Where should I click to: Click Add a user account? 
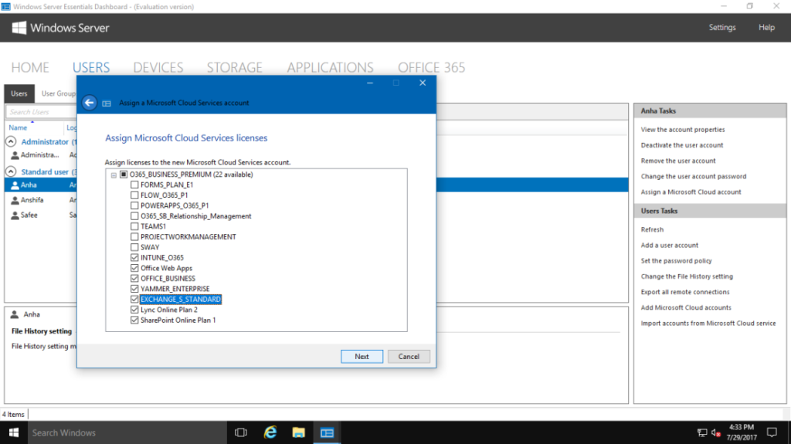click(x=670, y=246)
